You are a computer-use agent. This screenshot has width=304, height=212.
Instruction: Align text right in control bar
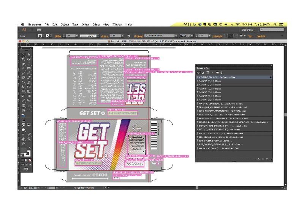pyautogui.click(x=235, y=36)
